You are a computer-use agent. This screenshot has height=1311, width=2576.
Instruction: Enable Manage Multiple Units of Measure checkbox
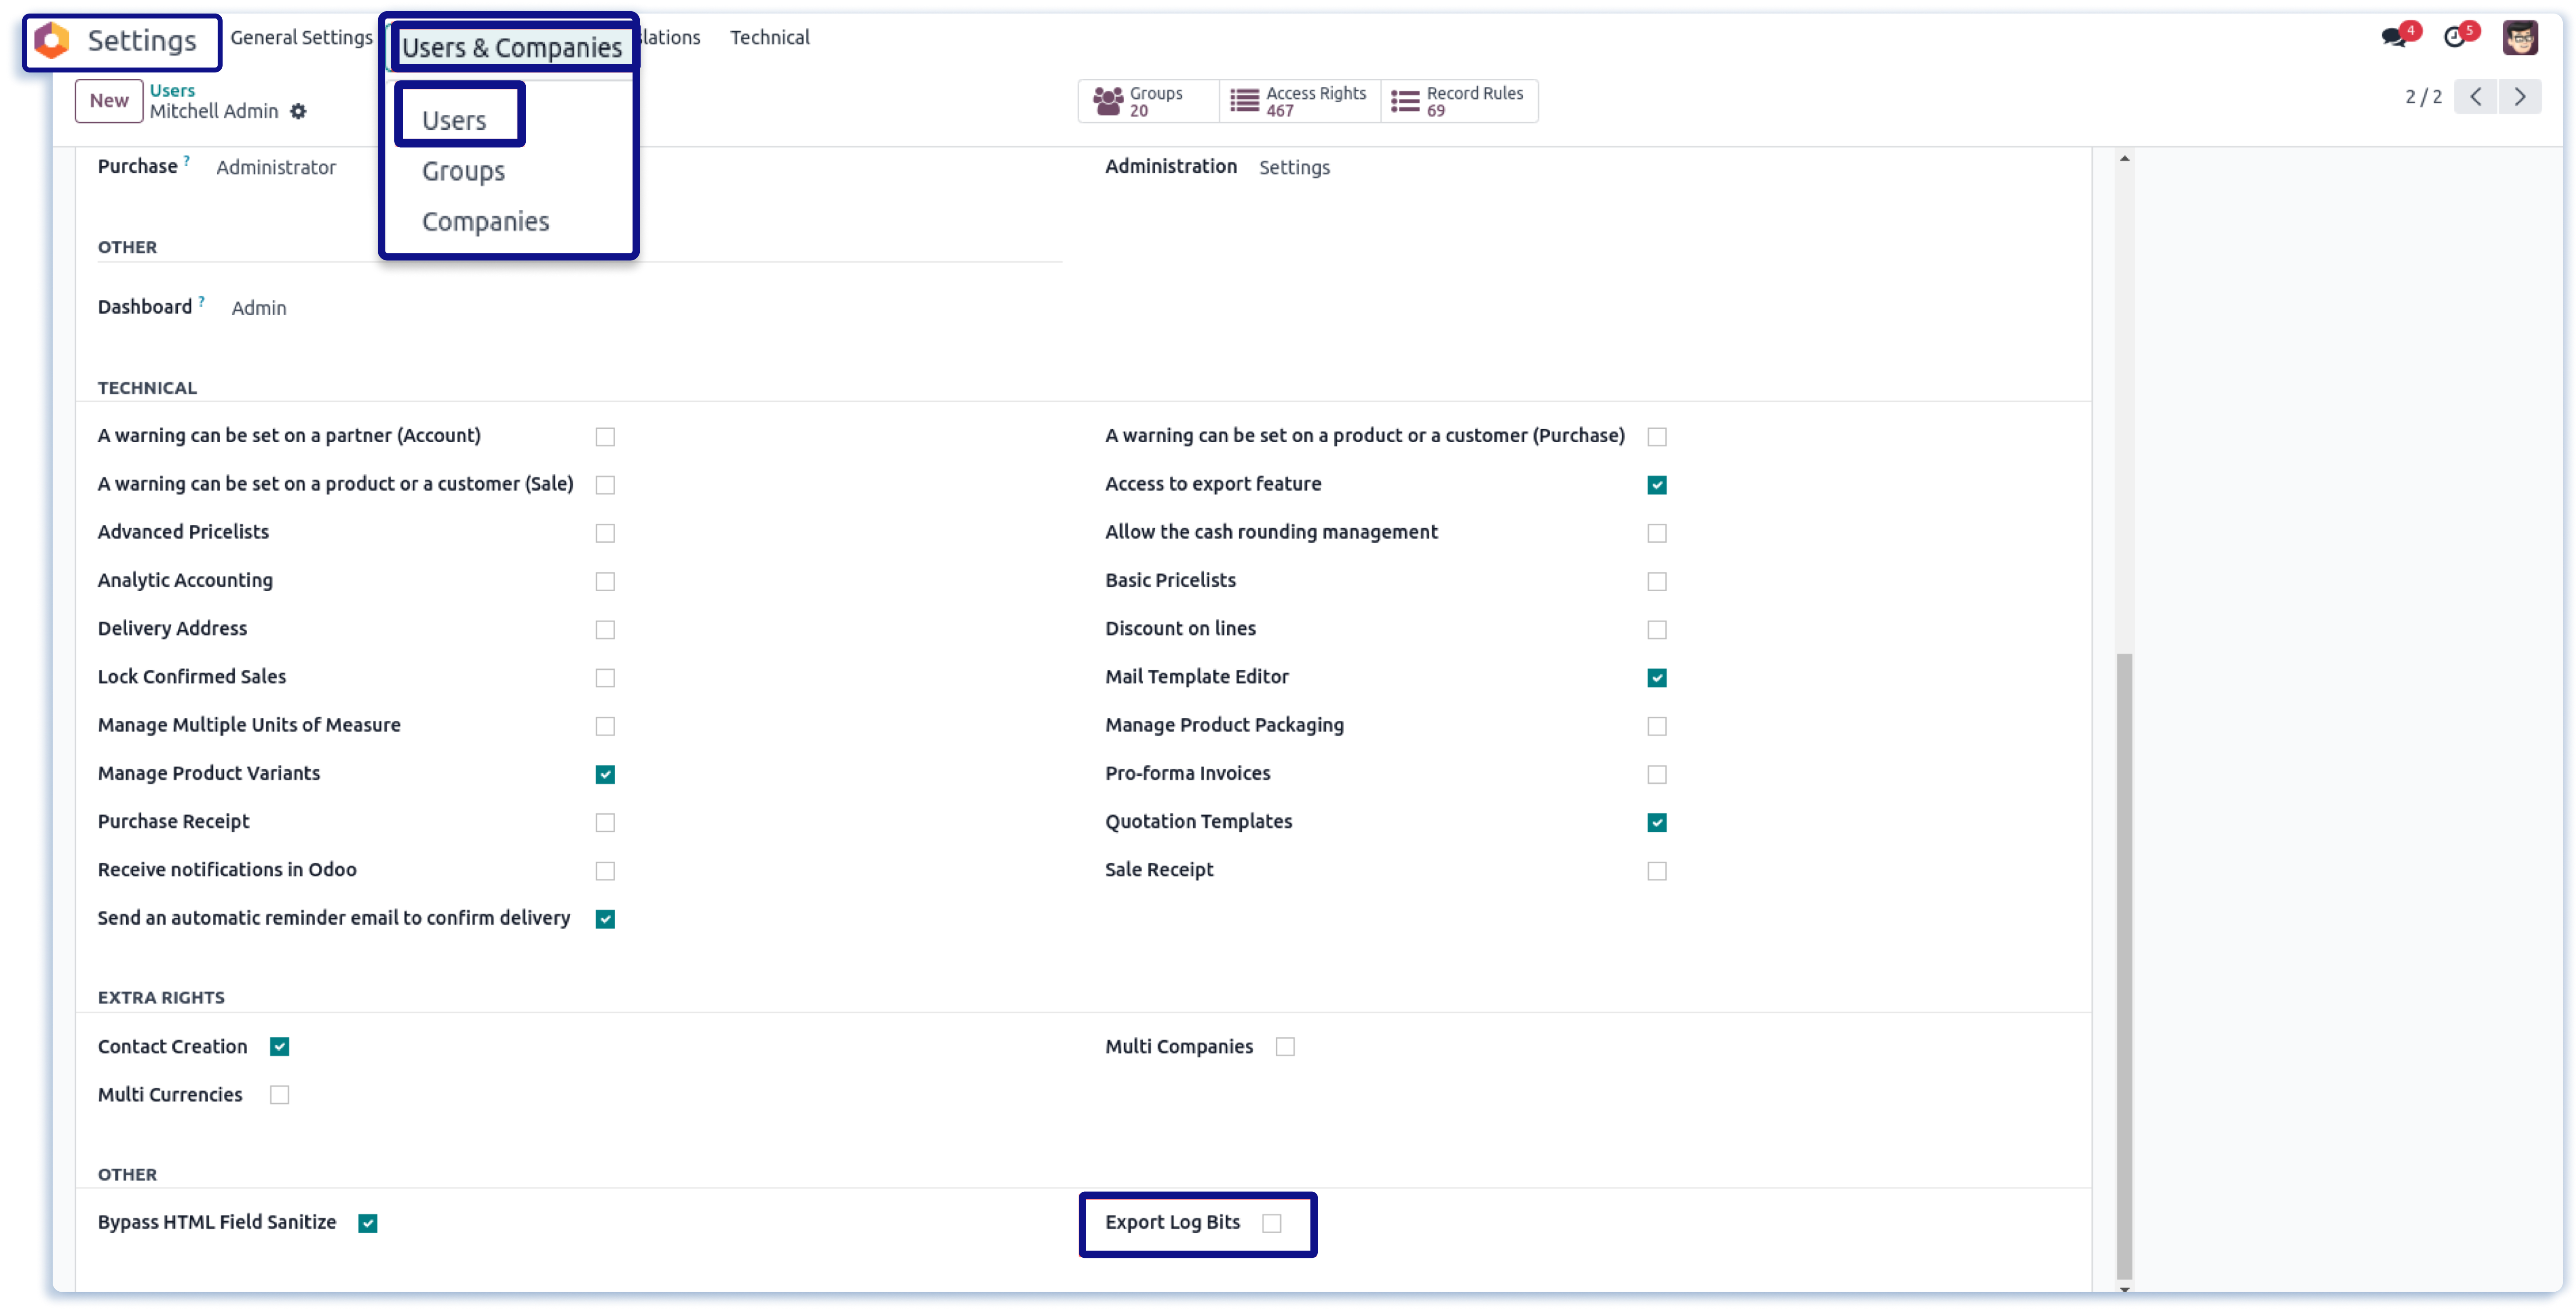click(x=605, y=726)
